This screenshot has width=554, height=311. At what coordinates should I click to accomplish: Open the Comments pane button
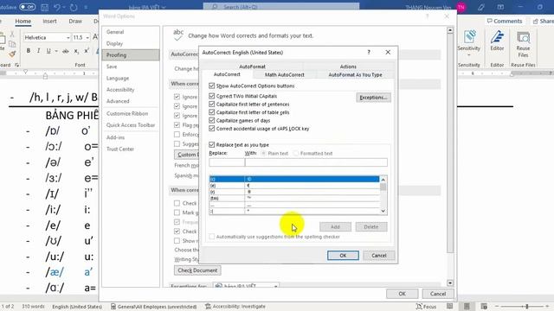coord(504,21)
